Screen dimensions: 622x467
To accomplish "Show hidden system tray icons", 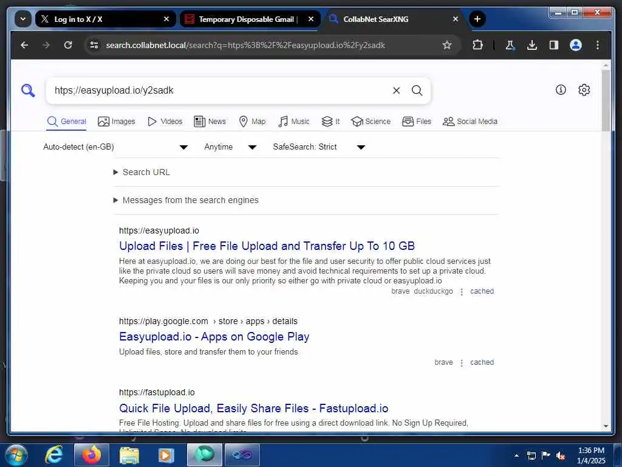I will pos(516,455).
